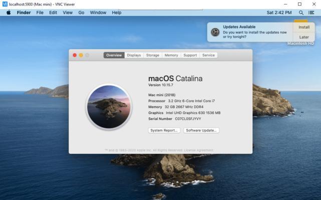
Task: Open the Window menu
Action: point(98,12)
